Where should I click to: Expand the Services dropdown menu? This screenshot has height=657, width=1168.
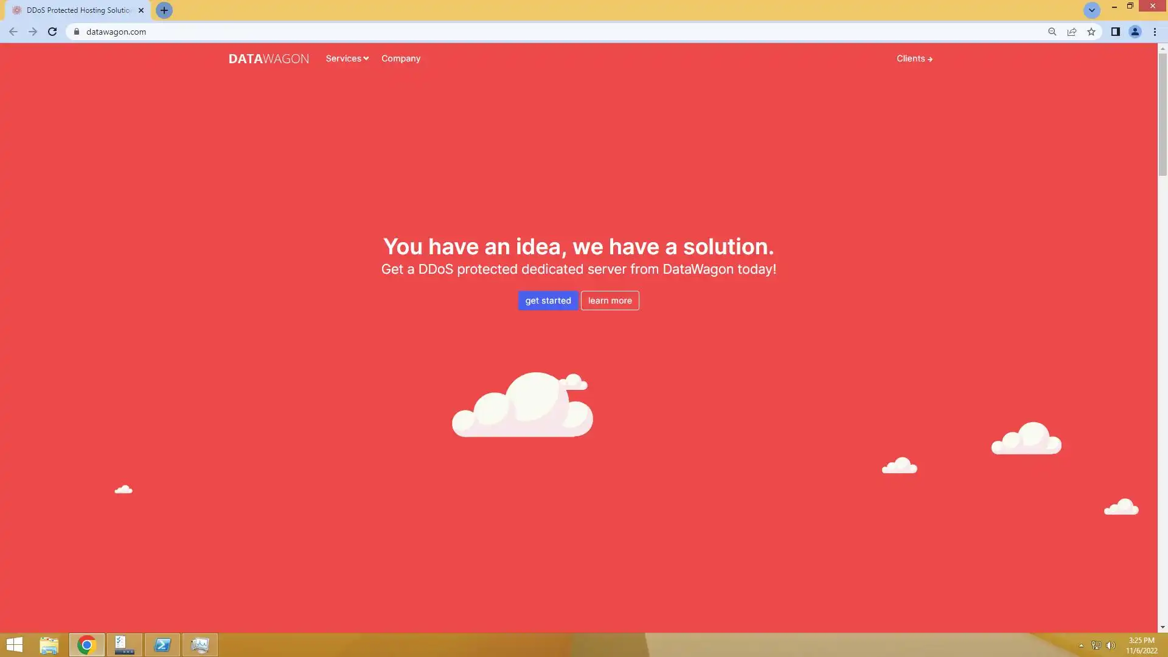click(347, 58)
